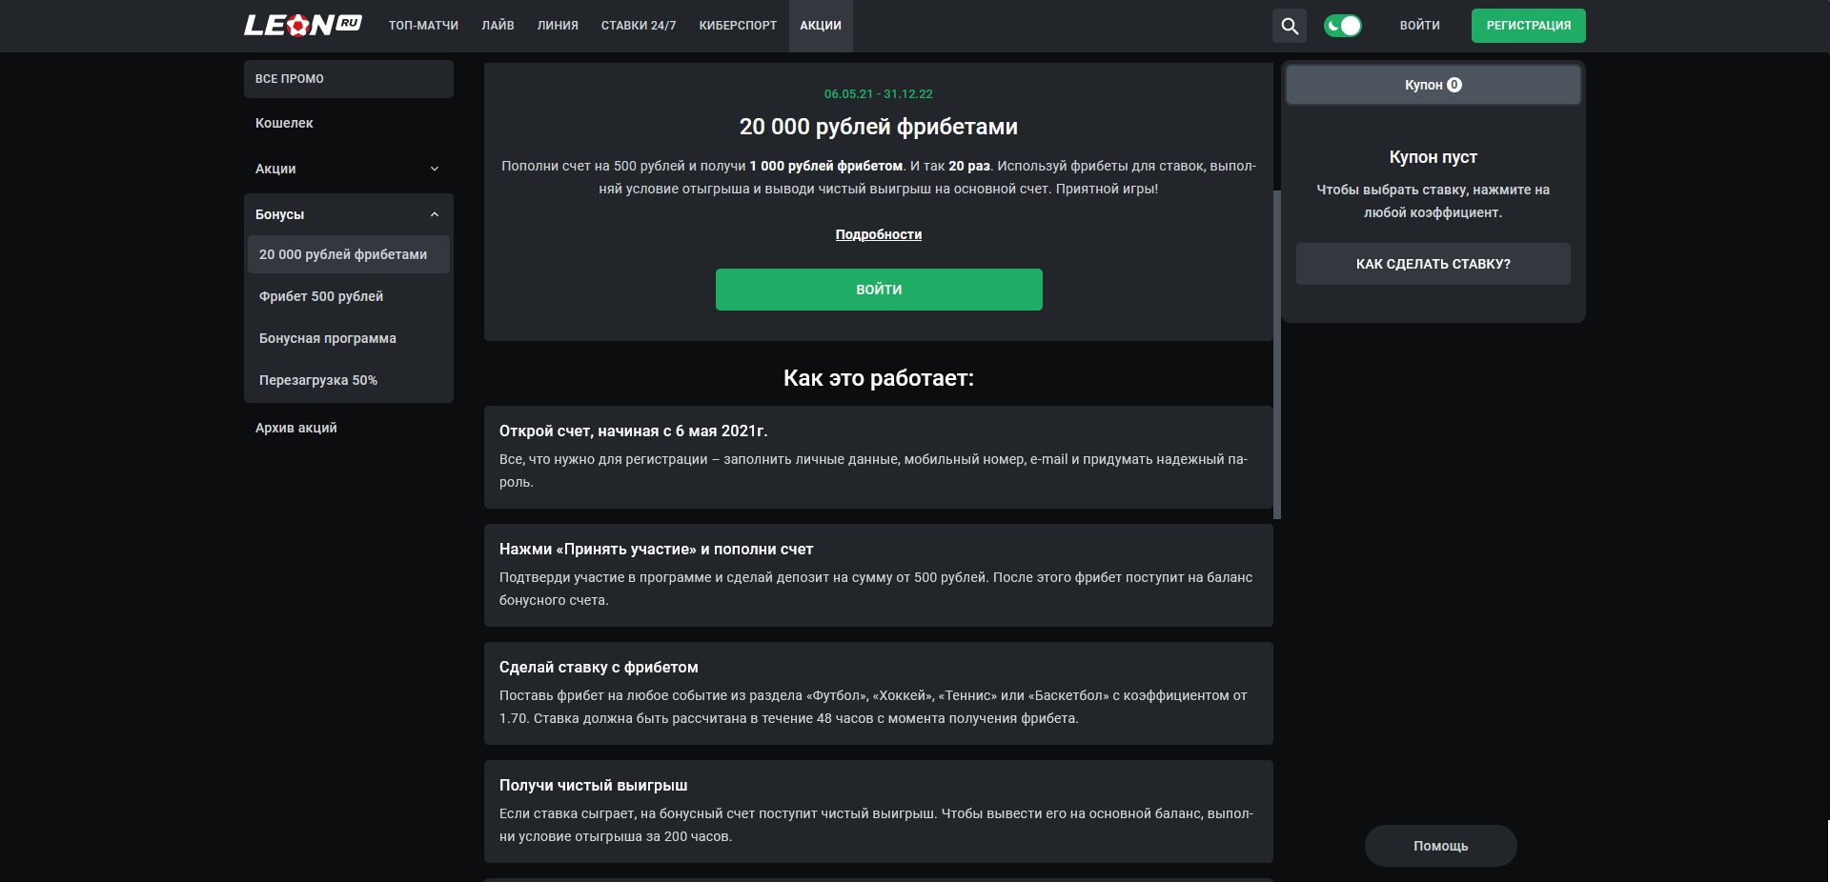Click the promo title '20 000 рублей фрибетами'

click(x=879, y=127)
